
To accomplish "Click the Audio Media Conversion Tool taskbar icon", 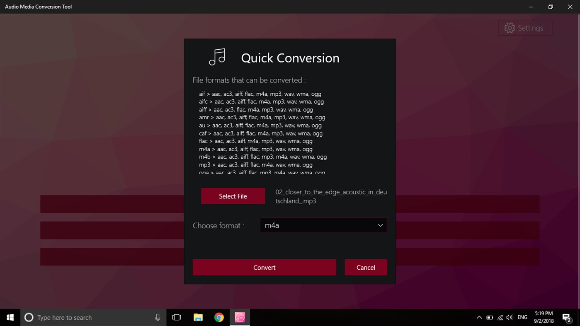I will point(240,317).
